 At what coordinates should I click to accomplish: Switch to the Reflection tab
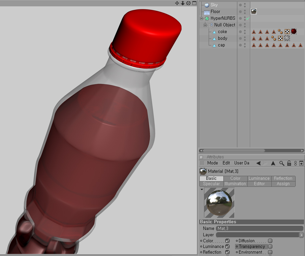click(283, 178)
